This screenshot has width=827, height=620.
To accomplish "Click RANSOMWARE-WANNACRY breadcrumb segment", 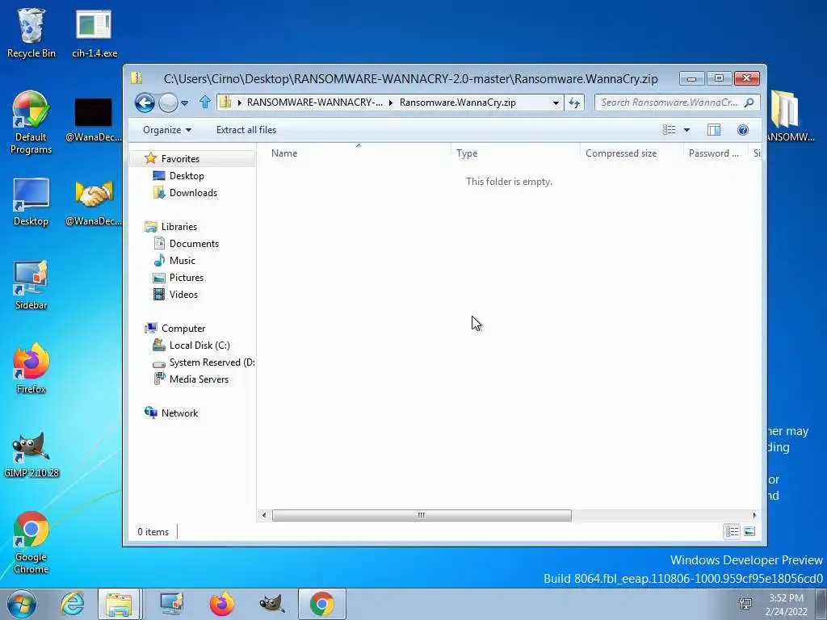I will click(x=314, y=103).
